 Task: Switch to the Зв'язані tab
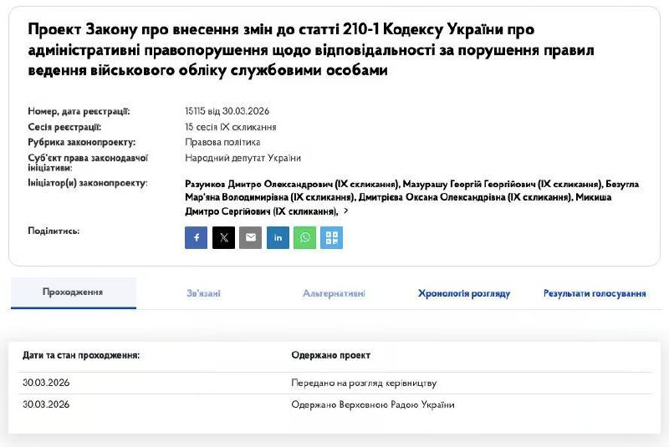point(203,293)
